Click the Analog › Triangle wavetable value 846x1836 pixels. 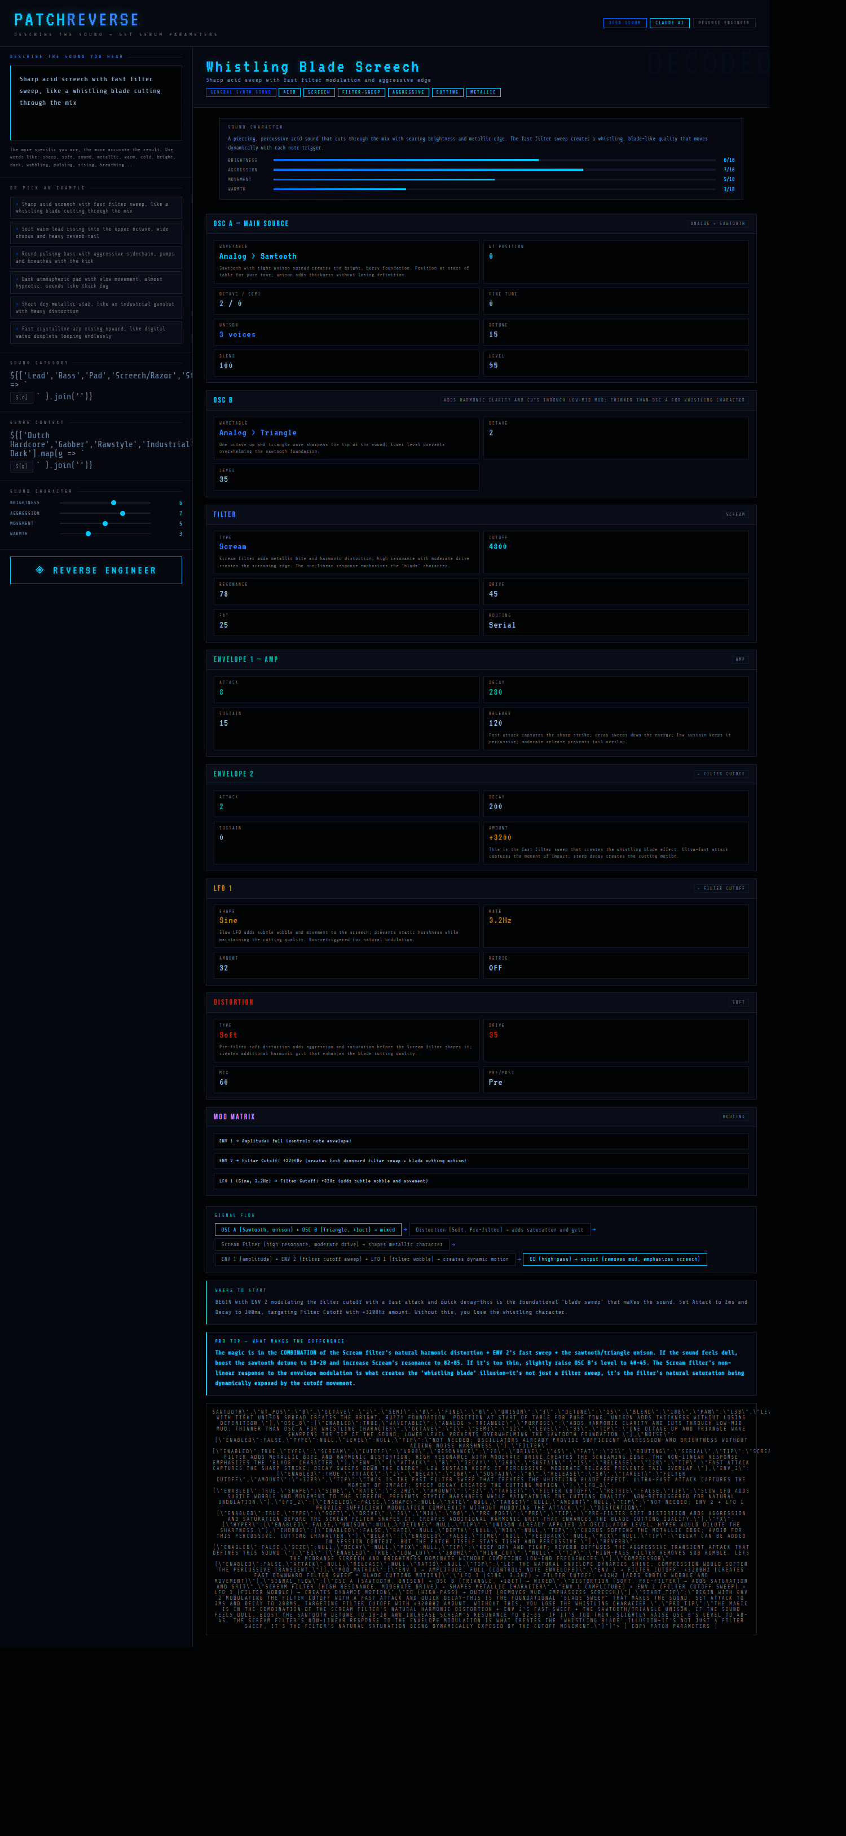pyautogui.click(x=258, y=432)
